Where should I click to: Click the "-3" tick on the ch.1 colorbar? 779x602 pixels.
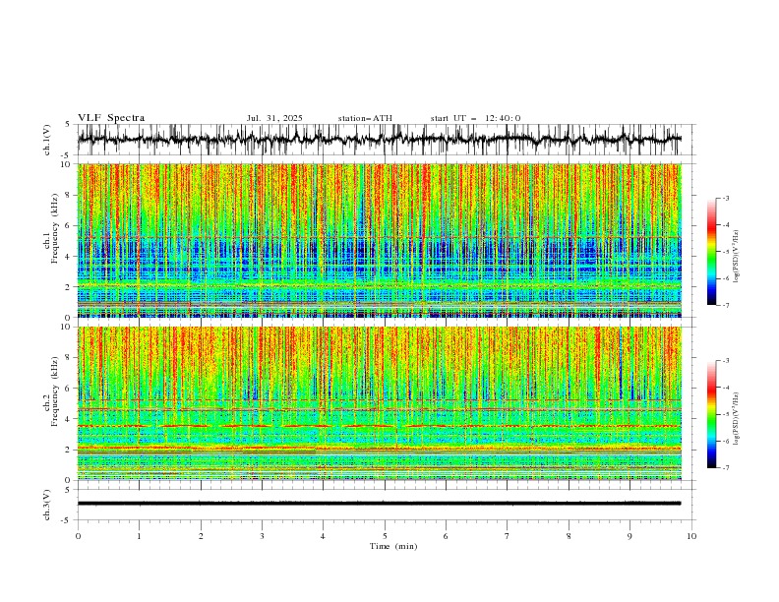tap(726, 198)
